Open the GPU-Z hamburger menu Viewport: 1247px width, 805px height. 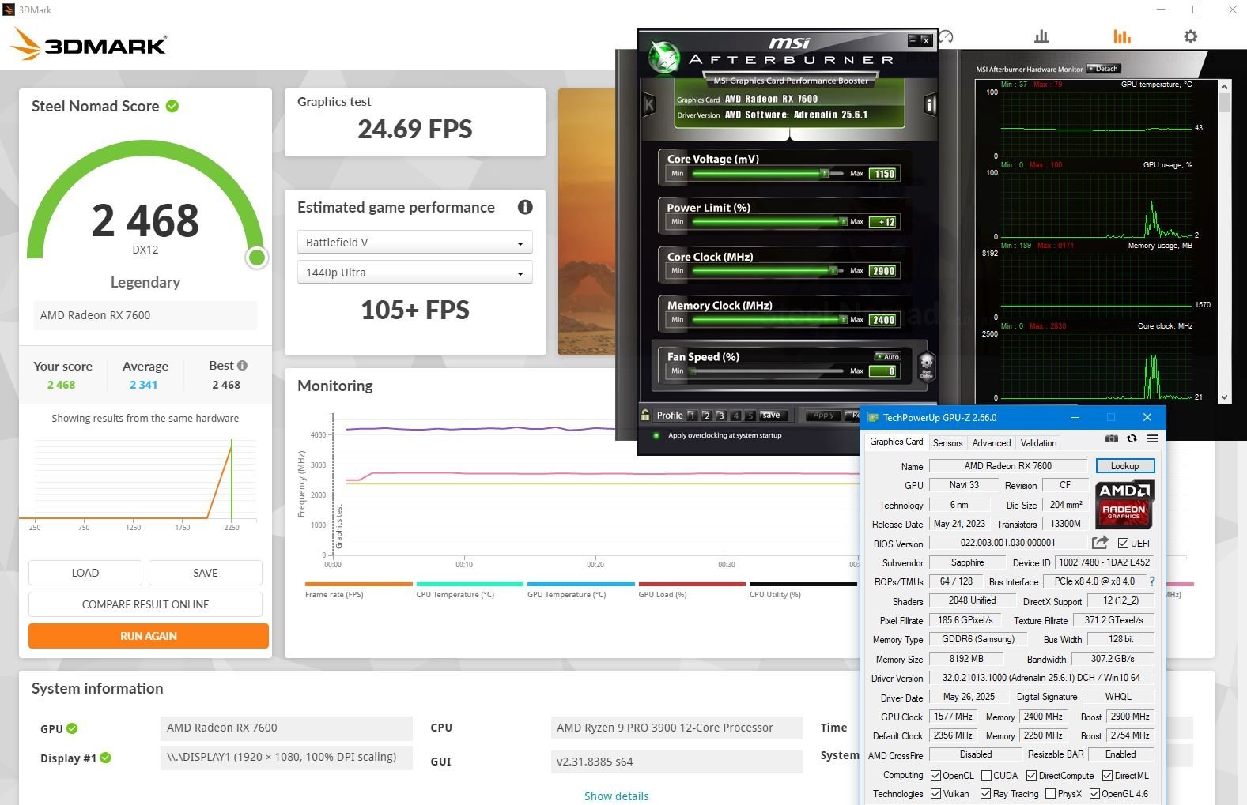click(1152, 439)
